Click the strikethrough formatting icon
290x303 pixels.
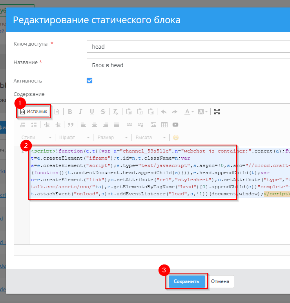coord(103,112)
